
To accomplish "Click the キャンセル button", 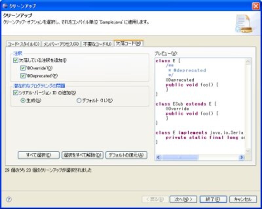I will coord(243,199).
